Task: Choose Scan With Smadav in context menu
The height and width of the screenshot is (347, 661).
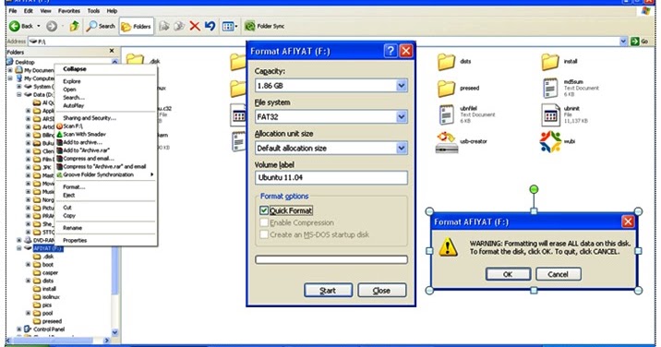Action: click(84, 134)
